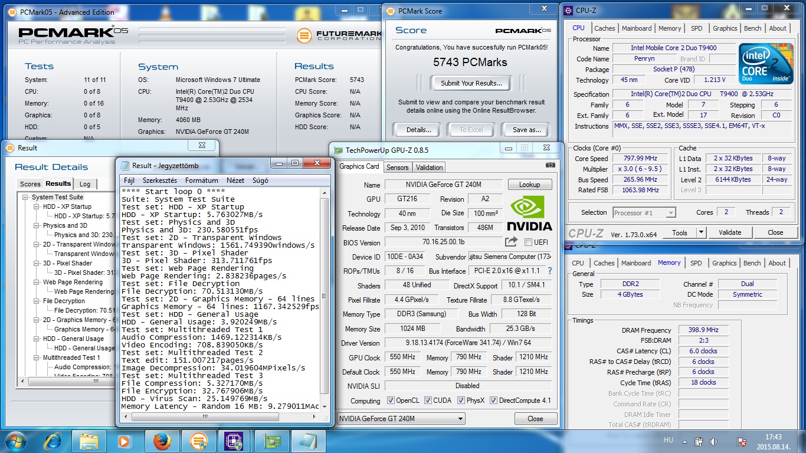Open Windows Media Player from taskbar
The height and width of the screenshot is (453, 806).
click(123, 441)
